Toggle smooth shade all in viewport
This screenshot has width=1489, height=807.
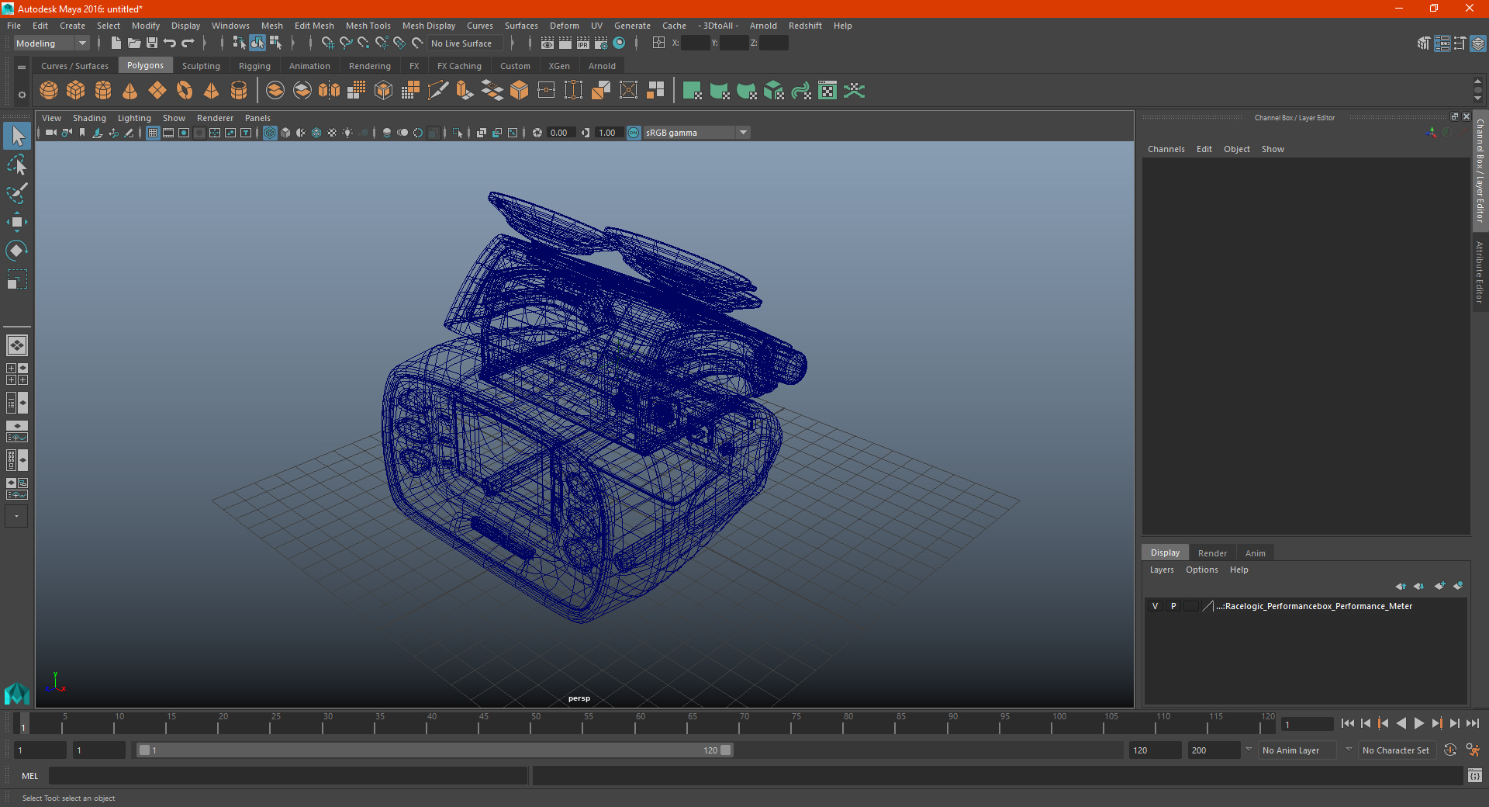click(285, 133)
